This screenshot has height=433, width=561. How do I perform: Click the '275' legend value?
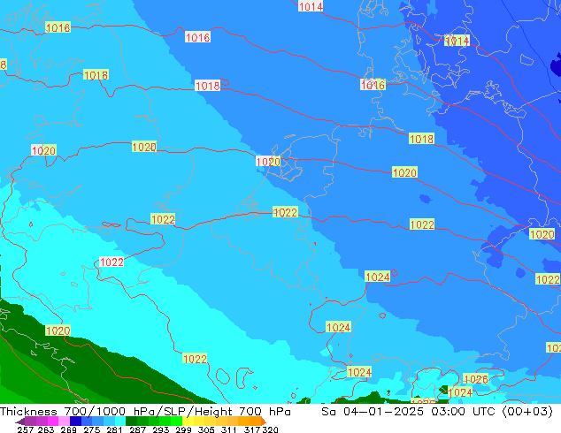[x=92, y=429]
